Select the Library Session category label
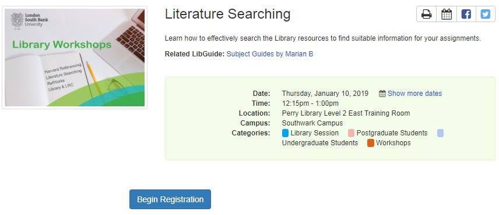The width and height of the screenshot is (499, 215). coord(314,133)
